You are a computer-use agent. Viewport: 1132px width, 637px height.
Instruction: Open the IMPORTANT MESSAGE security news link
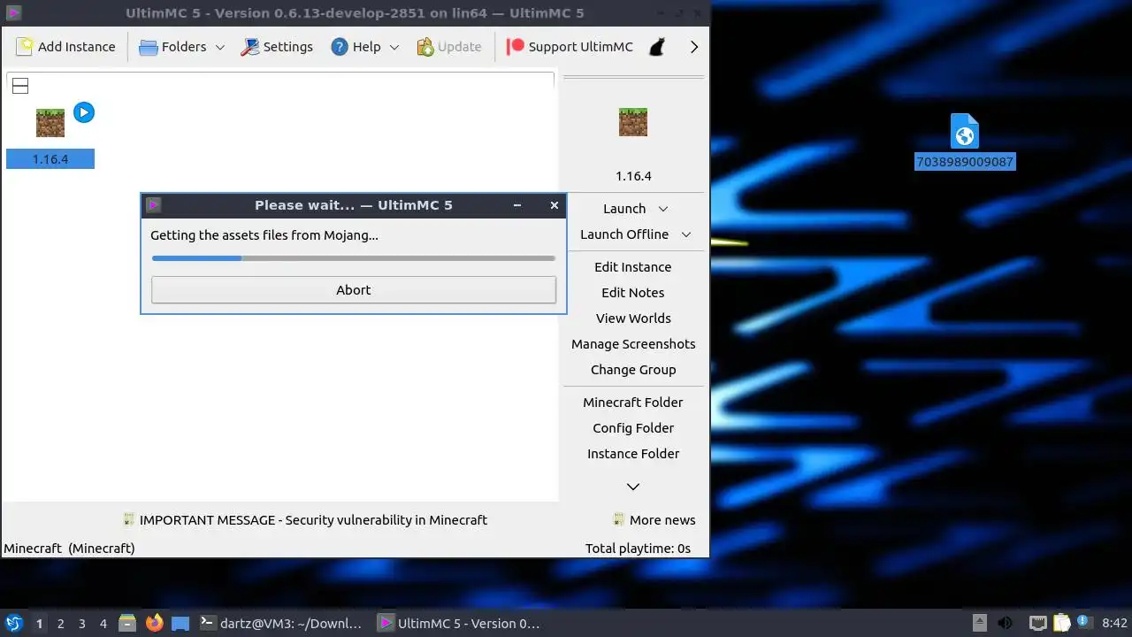click(x=305, y=520)
